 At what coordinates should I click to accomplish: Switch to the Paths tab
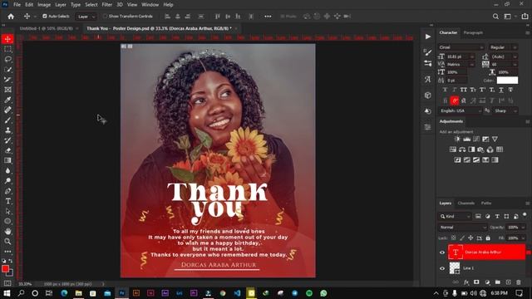pyautogui.click(x=486, y=203)
